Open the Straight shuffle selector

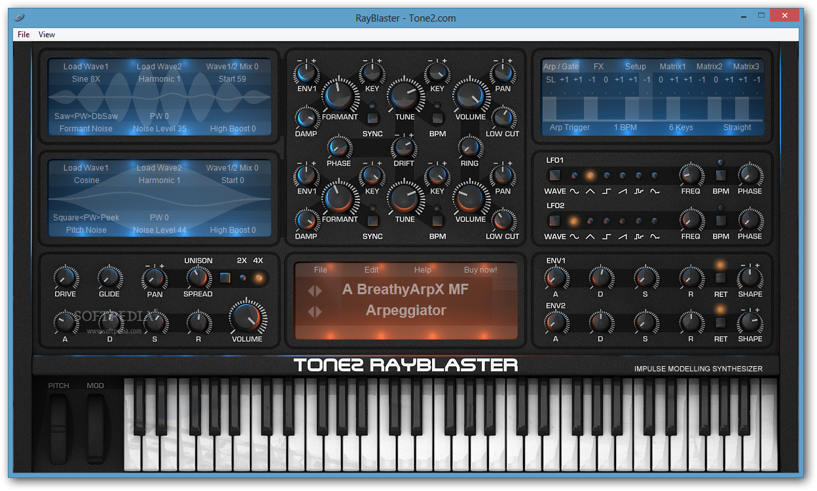[737, 127]
